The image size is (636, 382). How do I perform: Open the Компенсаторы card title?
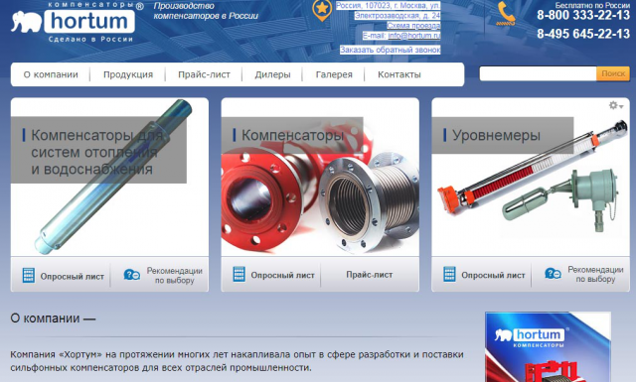[x=292, y=135]
